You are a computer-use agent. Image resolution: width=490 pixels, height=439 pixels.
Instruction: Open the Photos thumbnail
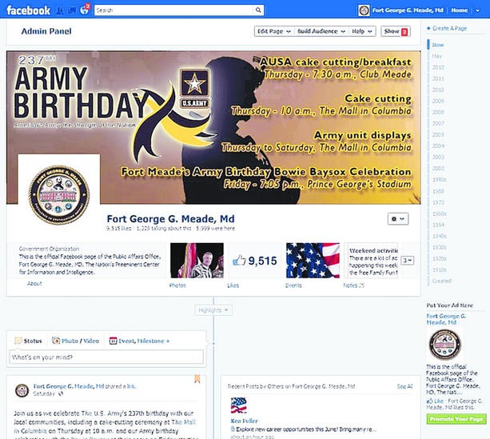click(197, 261)
